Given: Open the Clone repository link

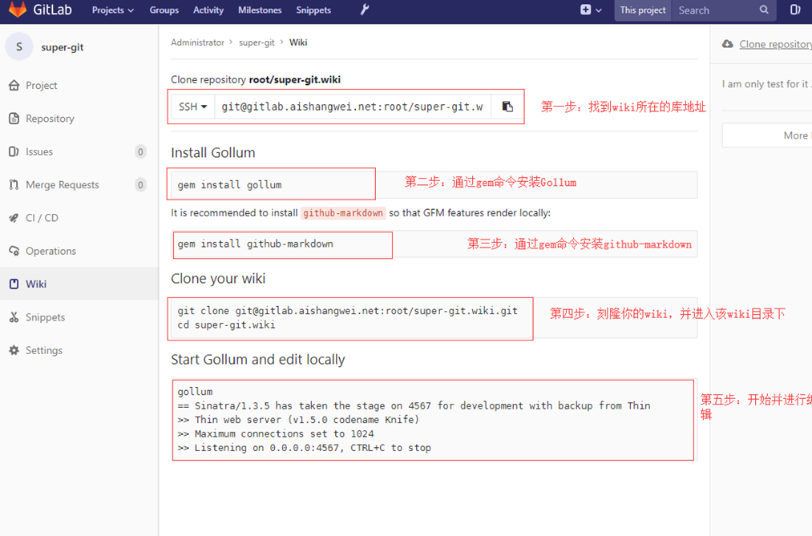Looking at the screenshot, I should pos(775,45).
